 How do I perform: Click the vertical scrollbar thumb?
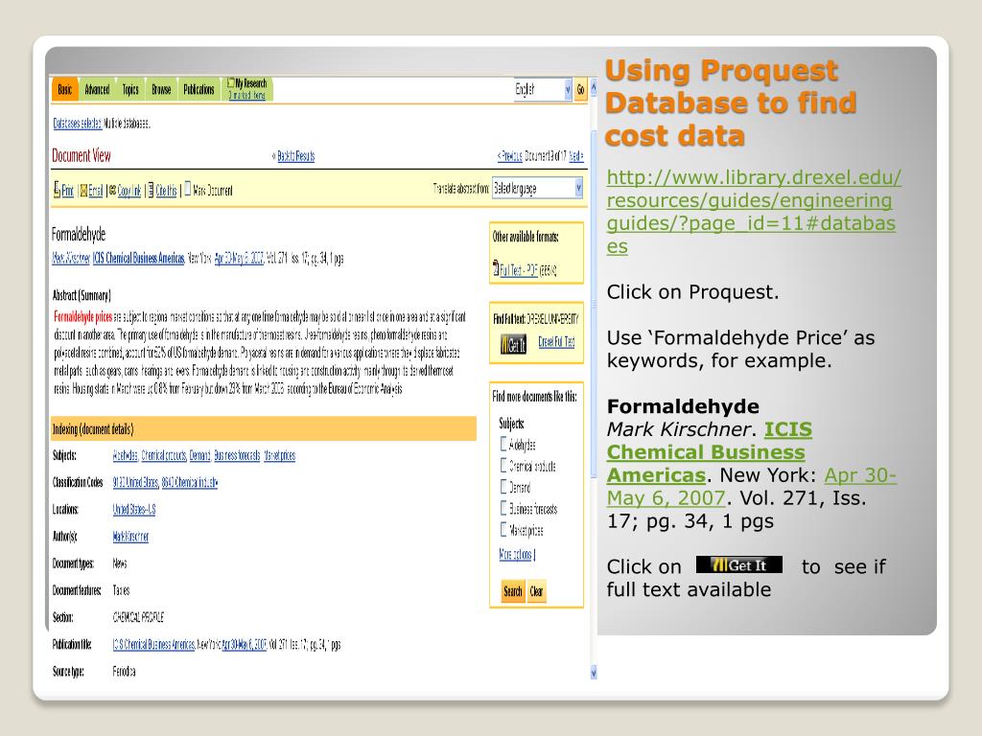pyautogui.click(x=594, y=304)
